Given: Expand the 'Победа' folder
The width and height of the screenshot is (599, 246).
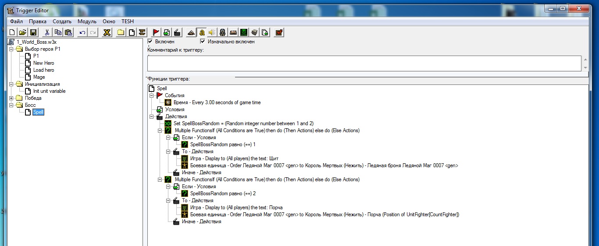Looking at the screenshot, I should click(11, 98).
